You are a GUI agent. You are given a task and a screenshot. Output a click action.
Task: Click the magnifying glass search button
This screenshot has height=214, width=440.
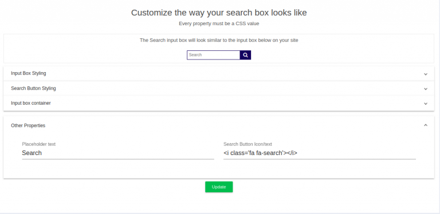click(245, 55)
